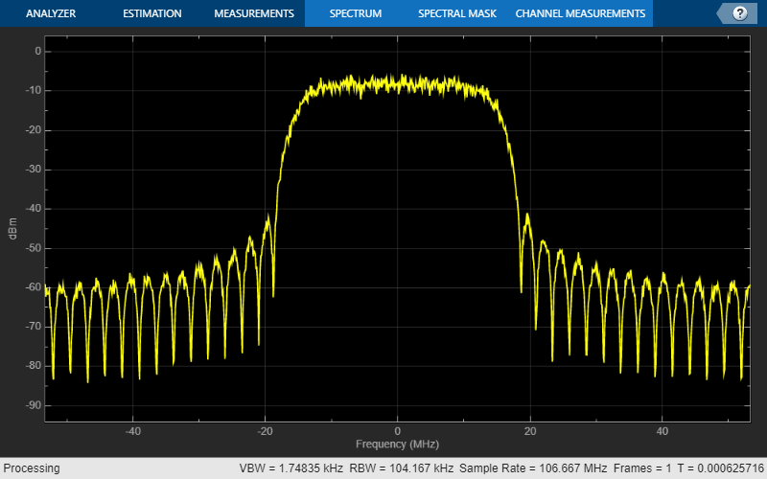Screen dimensions: 767x479
Task: Click the -50 dBm y-axis tick label
Action: pyautogui.click(x=34, y=248)
